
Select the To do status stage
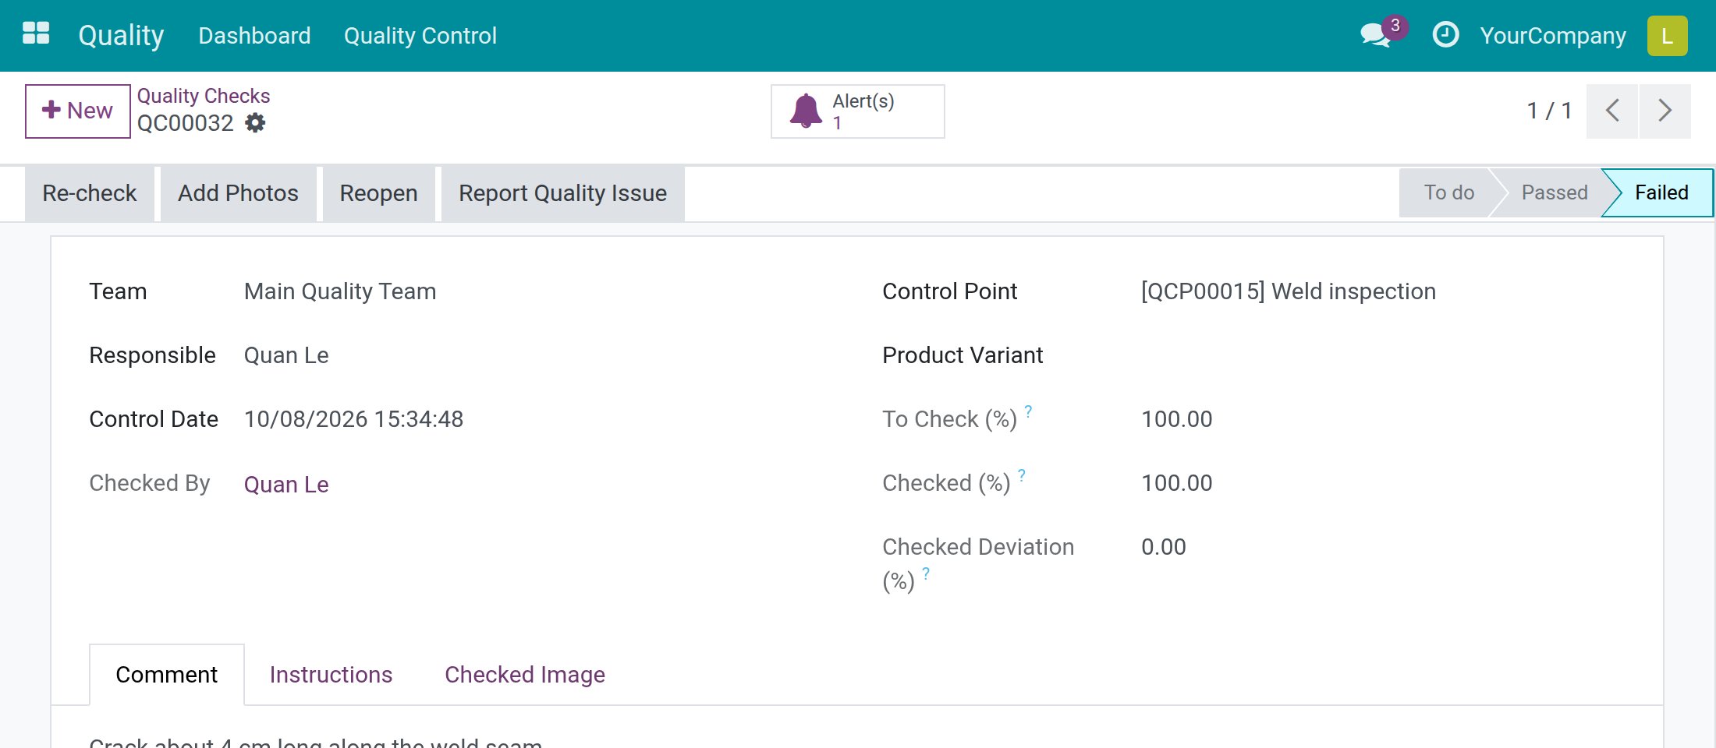[x=1448, y=192]
